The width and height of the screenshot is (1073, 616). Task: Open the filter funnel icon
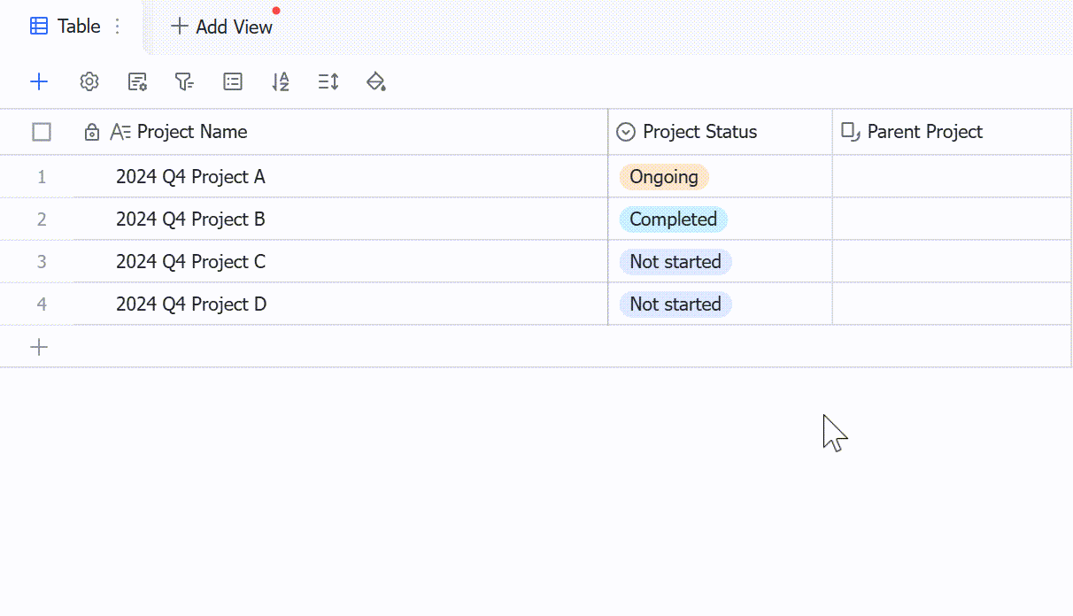coord(184,81)
